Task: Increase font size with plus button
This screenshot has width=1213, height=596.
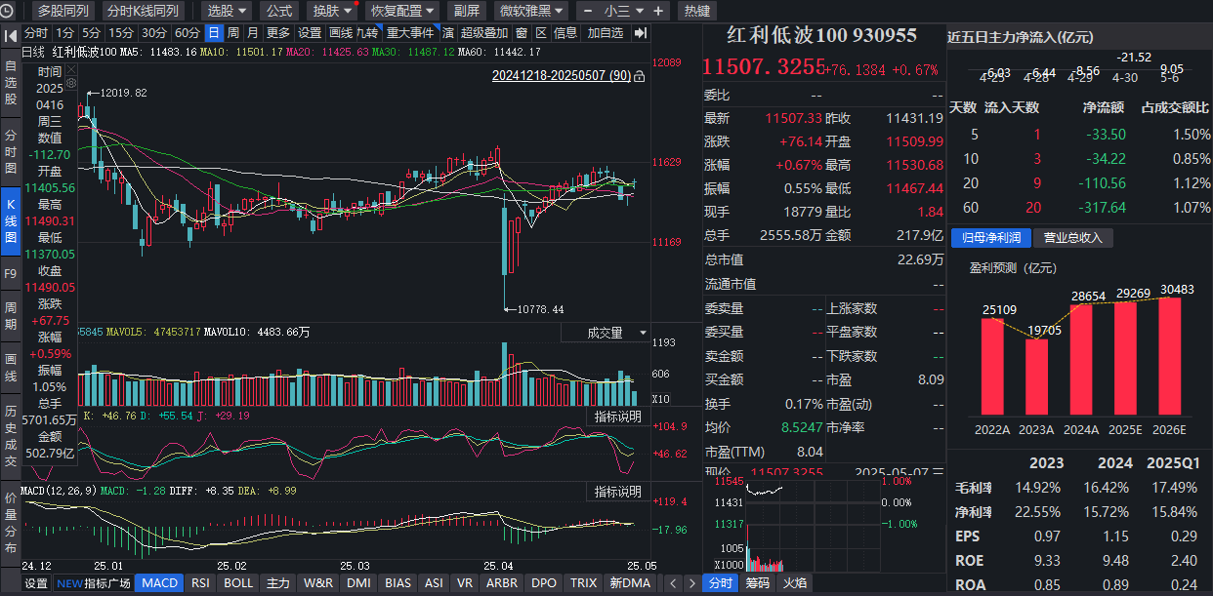Action: (x=659, y=11)
